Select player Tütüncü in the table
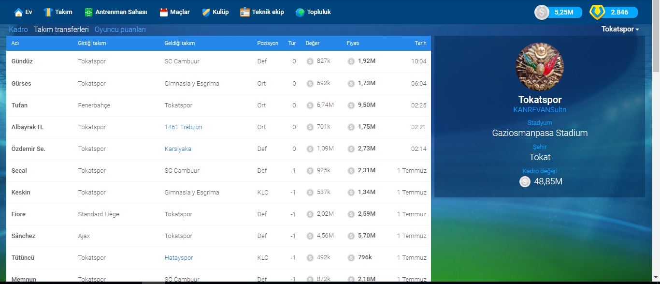 23,257
